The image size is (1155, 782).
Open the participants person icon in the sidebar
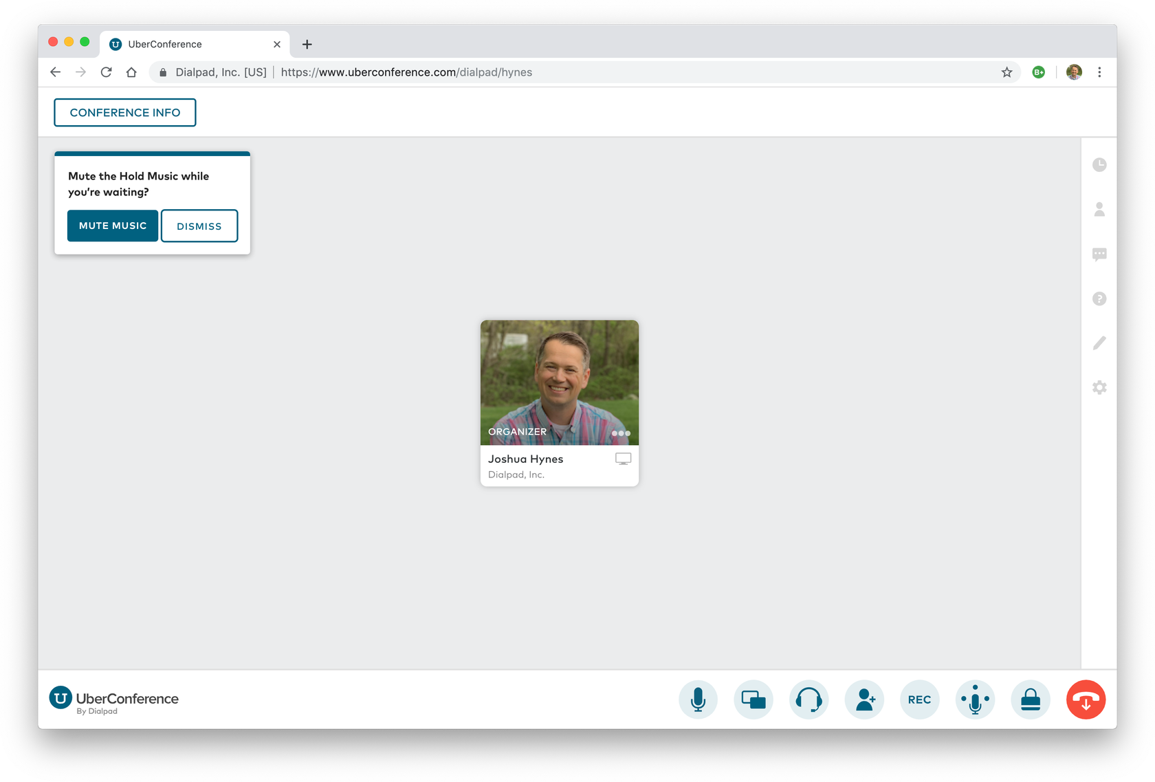click(x=1099, y=209)
